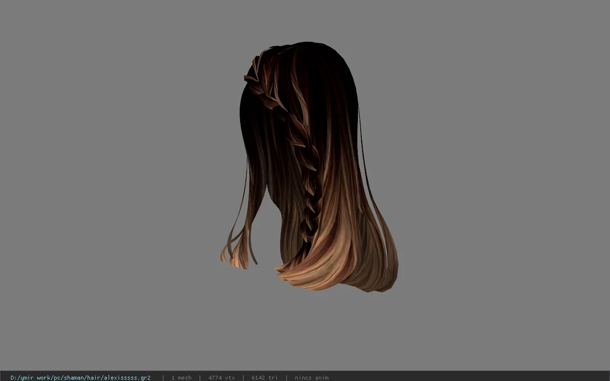Click the '4774 vtx' vertex count
Image resolution: width=610 pixels, height=381 pixels.
(x=222, y=378)
